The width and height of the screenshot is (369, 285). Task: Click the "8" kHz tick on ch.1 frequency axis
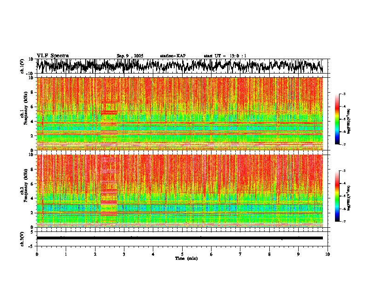(x=32, y=92)
